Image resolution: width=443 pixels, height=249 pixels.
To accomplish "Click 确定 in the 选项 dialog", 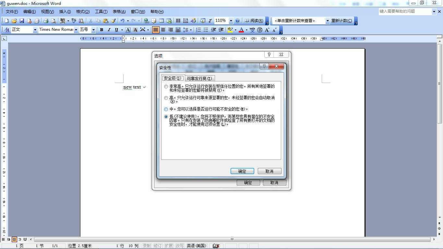I will tap(248, 183).
